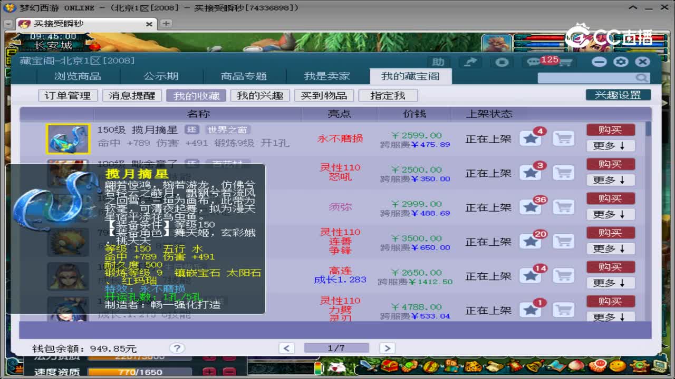Viewport: 675px width, 379px height.
Task: Open 买到物品 sub-tab
Action: click(324, 96)
